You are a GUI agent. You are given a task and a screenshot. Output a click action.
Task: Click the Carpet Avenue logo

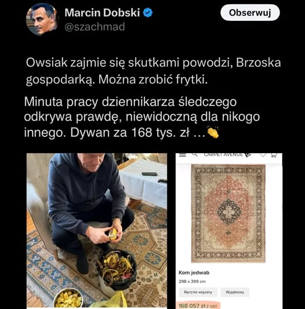pyautogui.click(x=227, y=155)
